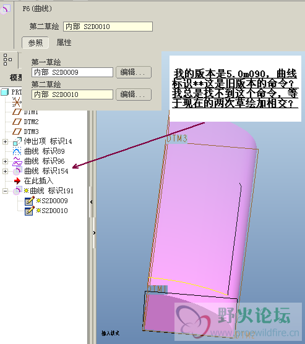Click the sketch icon of S2D0009
The width and height of the screenshot is (305, 344).
pyautogui.click(x=30, y=201)
